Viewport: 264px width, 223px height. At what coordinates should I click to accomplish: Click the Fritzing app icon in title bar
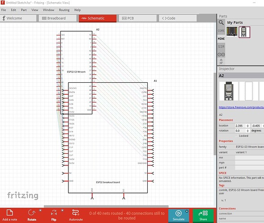coord(3,3)
